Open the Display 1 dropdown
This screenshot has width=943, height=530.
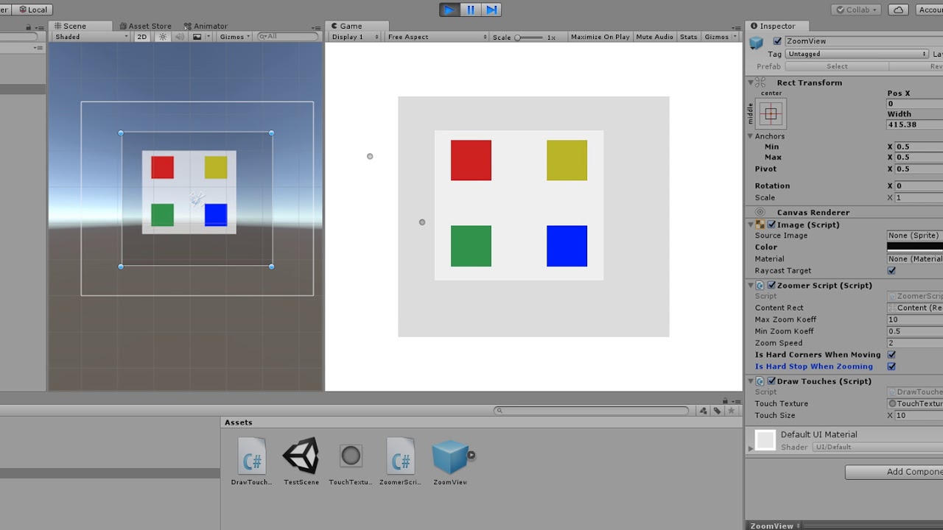coord(355,37)
